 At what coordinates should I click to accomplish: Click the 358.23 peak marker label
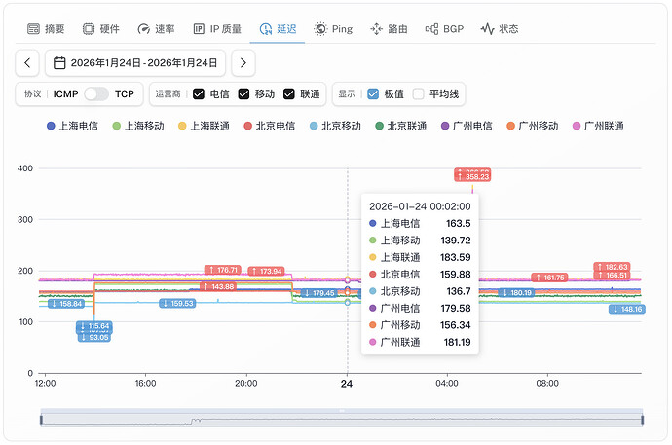tap(472, 176)
